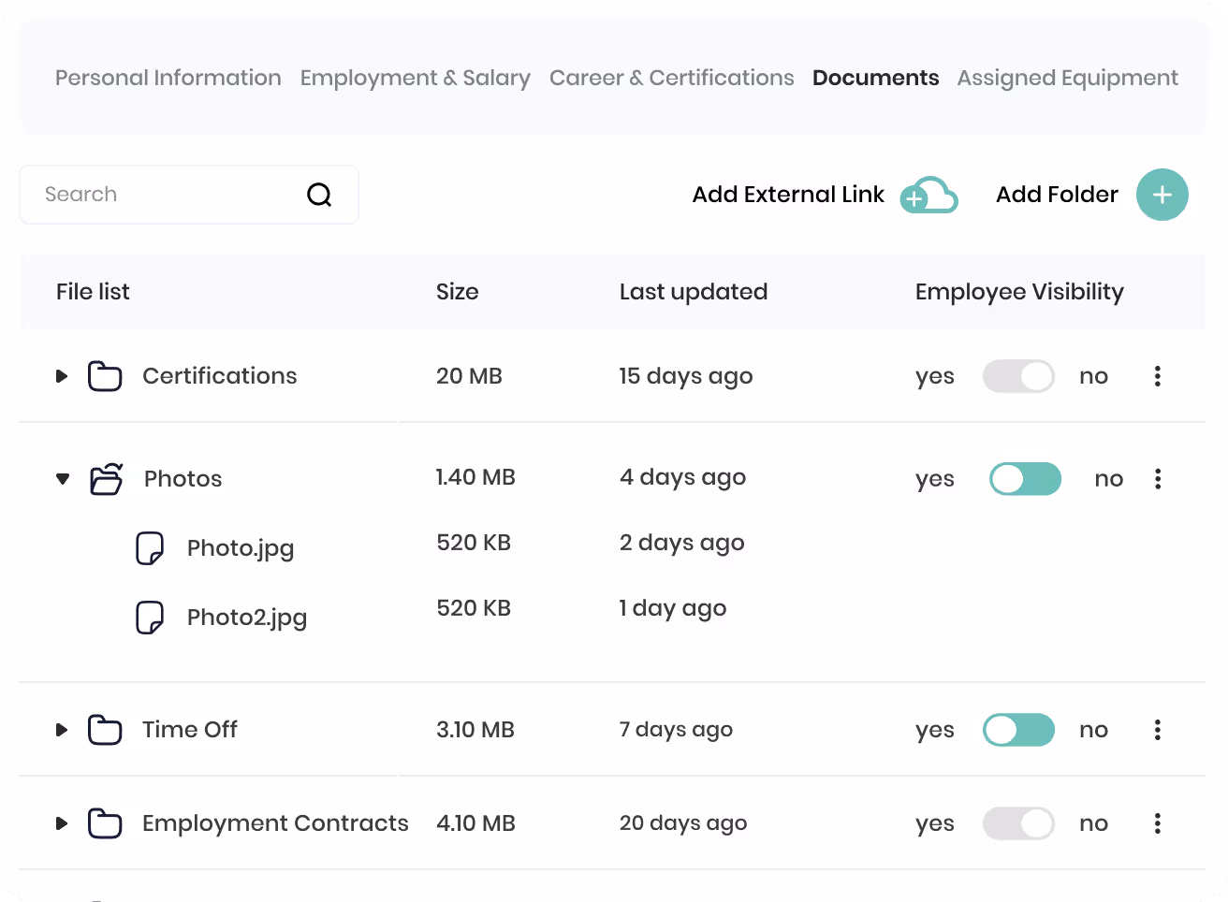
Task: Click the 4 days ago cell
Action: [x=683, y=477]
